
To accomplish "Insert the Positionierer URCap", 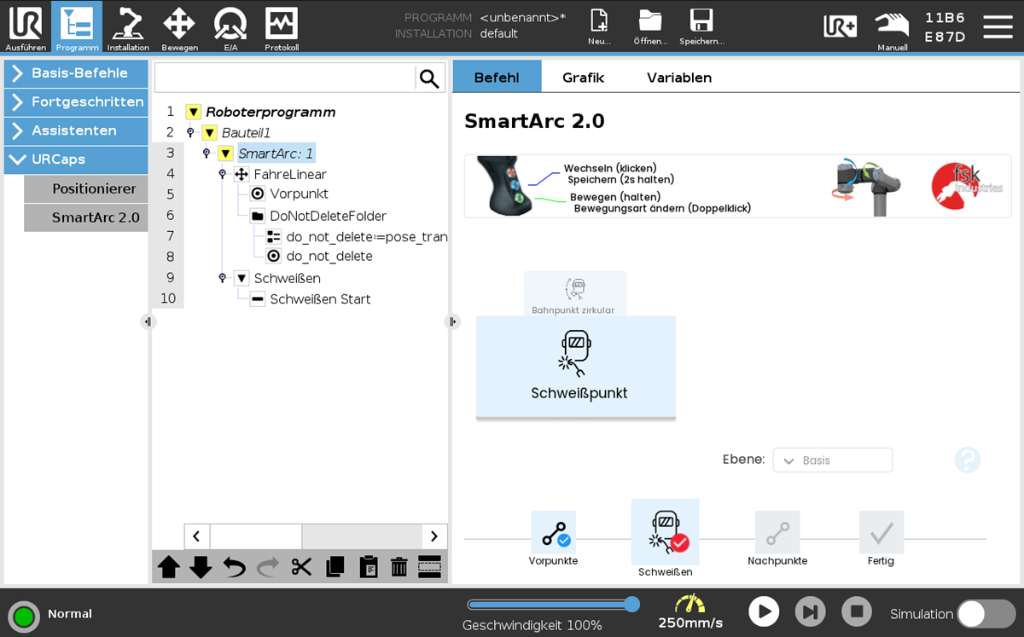I will [86, 188].
